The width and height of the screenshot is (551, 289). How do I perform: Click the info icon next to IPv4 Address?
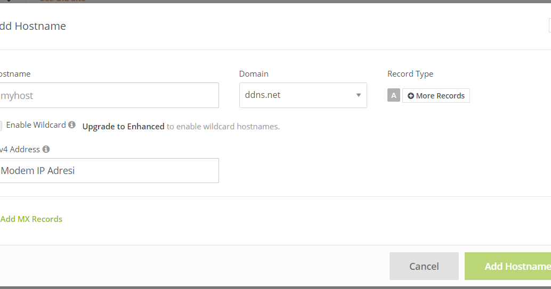pos(46,149)
